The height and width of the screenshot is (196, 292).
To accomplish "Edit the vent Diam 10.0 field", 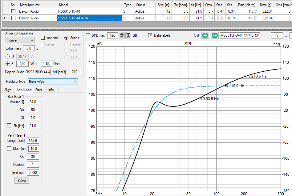I will [x=34, y=149].
